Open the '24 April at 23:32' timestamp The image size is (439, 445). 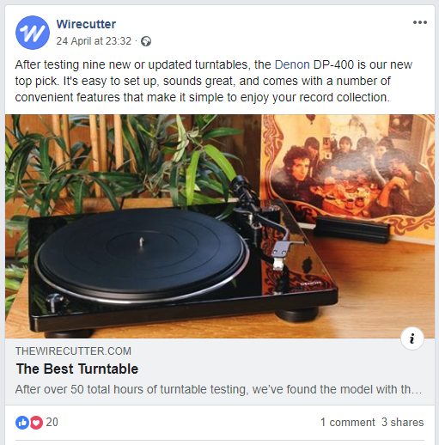pyautogui.click(x=94, y=41)
